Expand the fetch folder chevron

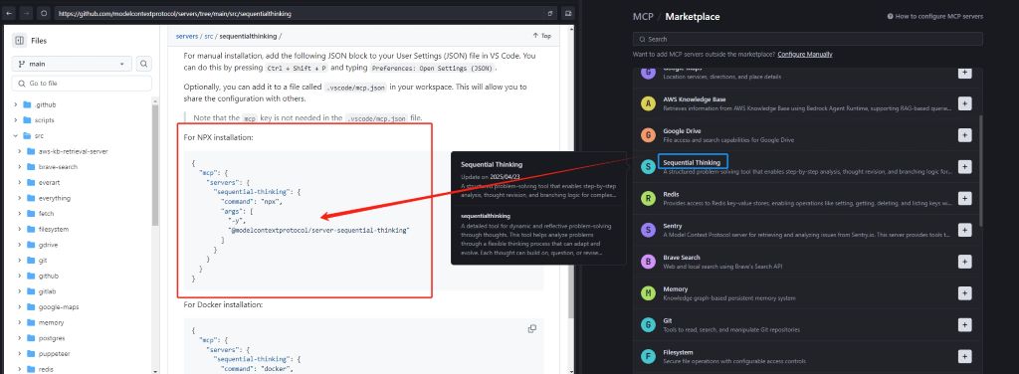(x=21, y=214)
